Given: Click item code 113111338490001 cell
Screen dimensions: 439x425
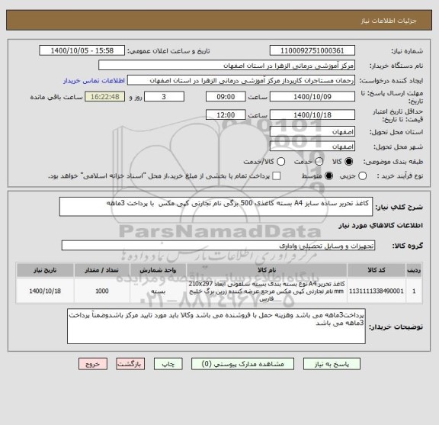Looking at the screenshot, I should (377, 291).
